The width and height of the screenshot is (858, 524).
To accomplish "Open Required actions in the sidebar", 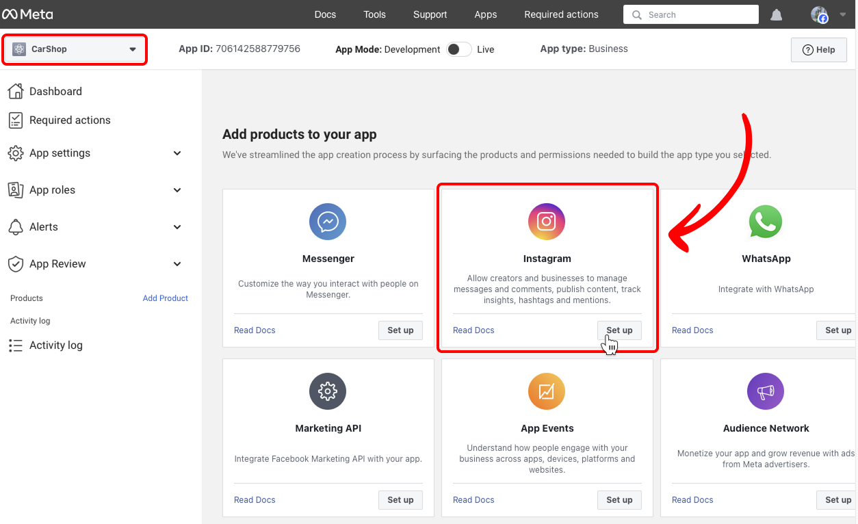I will [70, 120].
